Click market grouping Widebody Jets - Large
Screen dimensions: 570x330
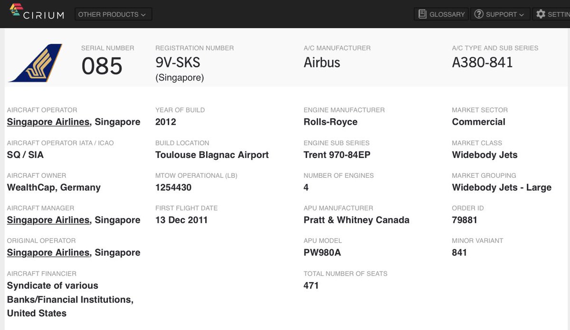(502, 187)
